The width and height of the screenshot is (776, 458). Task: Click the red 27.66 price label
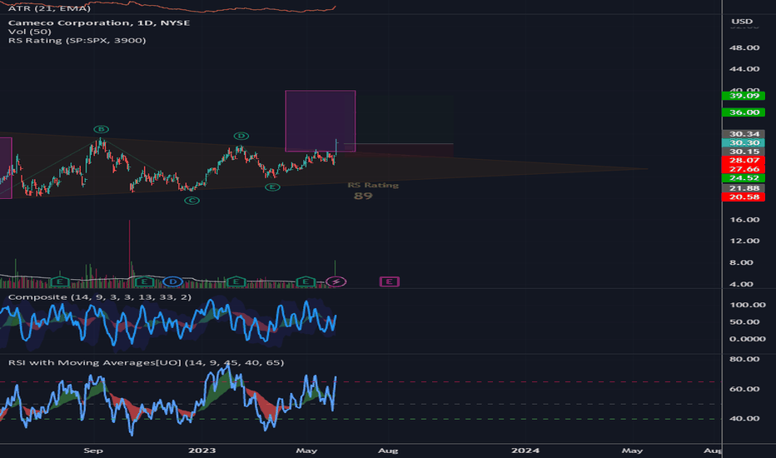(x=744, y=169)
